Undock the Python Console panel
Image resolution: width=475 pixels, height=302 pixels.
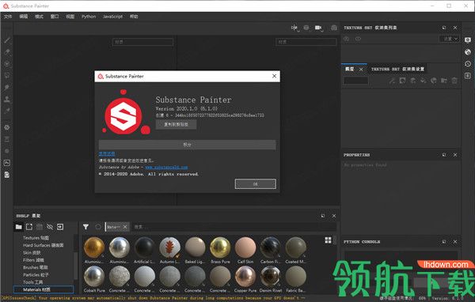(444, 241)
